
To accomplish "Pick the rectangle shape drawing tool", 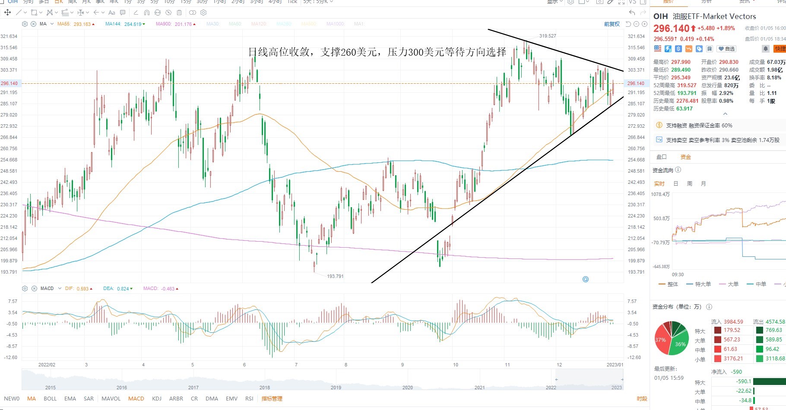I will pos(34,13).
